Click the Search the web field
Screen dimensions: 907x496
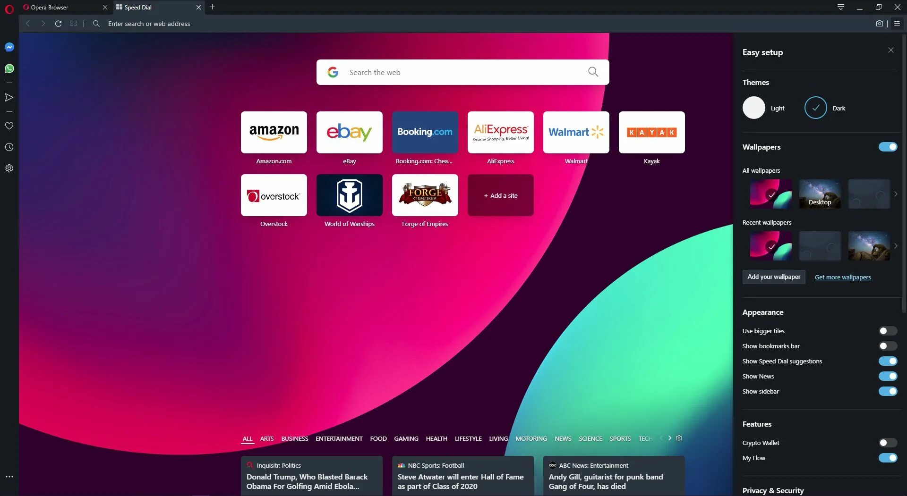[x=463, y=72]
